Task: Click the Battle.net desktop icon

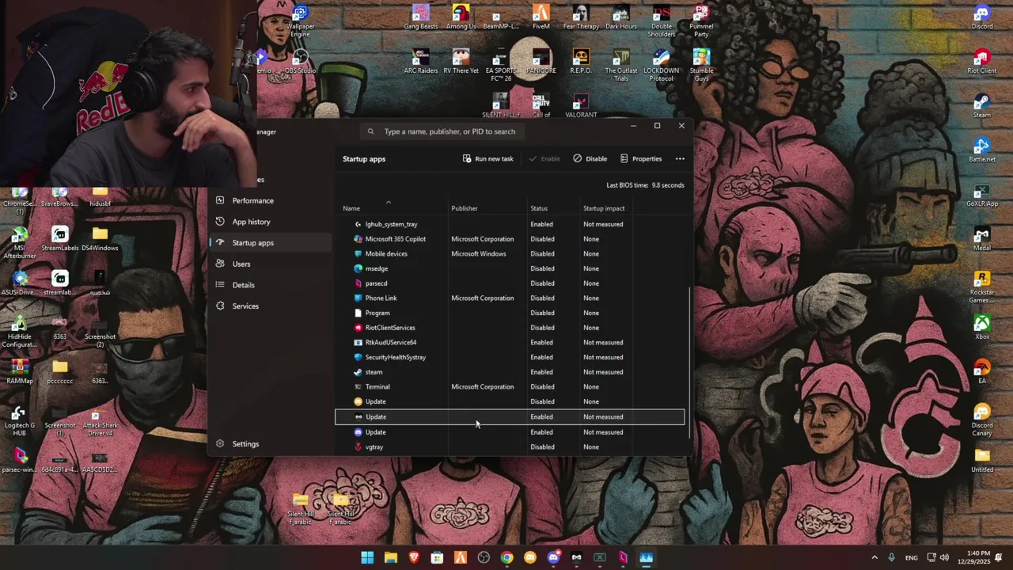Action: coord(982,151)
